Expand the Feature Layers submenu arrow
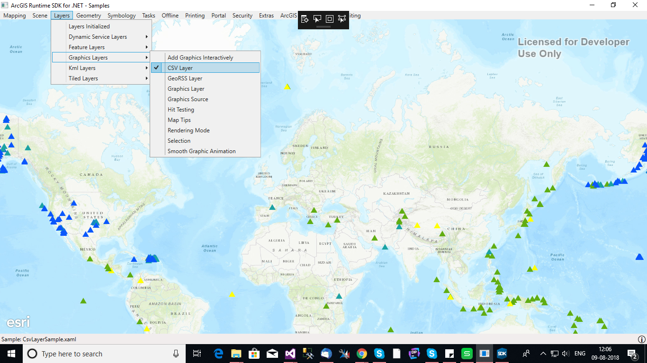 pyautogui.click(x=147, y=47)
